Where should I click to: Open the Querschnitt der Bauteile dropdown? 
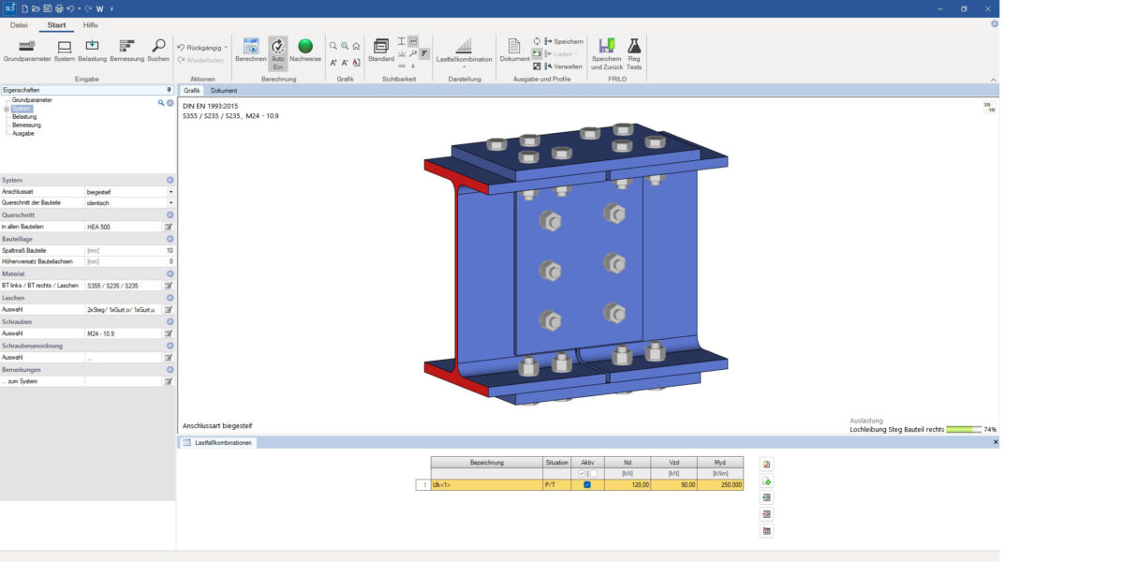[170, 202]
